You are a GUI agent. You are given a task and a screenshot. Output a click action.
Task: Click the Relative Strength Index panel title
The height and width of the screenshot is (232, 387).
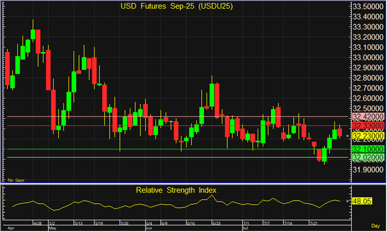(176, 190)
